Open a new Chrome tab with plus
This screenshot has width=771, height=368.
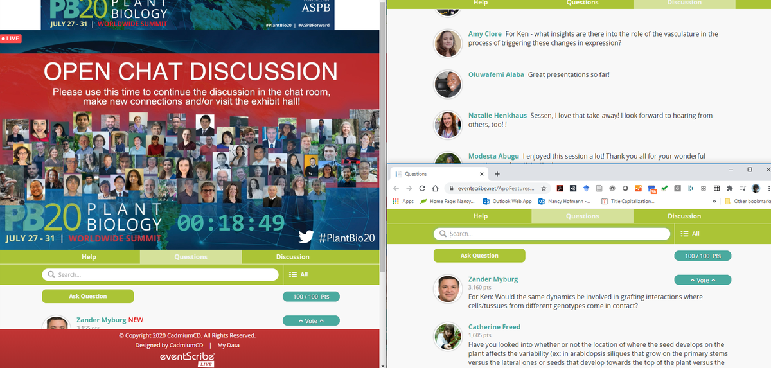pyautogui.click(x=497, y=174)
